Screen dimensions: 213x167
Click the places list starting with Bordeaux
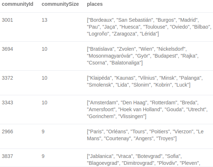pyautogui.click(x=149, y=27)
